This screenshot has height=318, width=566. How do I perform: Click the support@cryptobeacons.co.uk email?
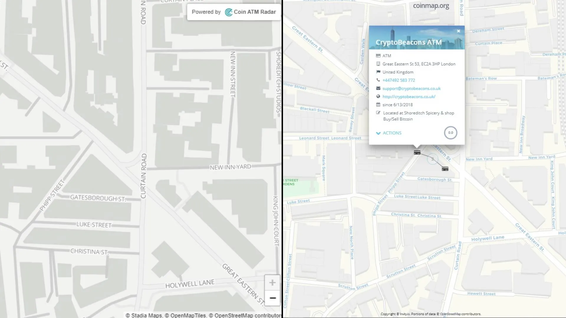point(412,88)
